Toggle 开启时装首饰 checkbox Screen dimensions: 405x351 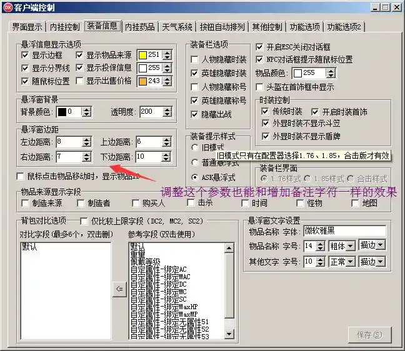pos(315,112)
